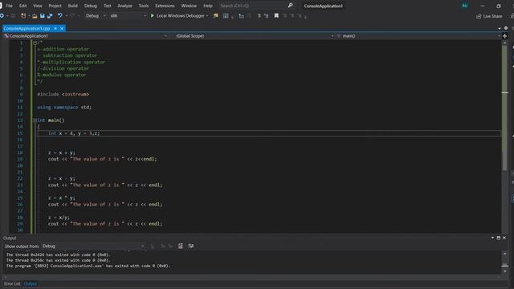Click the '#include <iostream>' line
The image size is (514, 289).
click(63, 95)
